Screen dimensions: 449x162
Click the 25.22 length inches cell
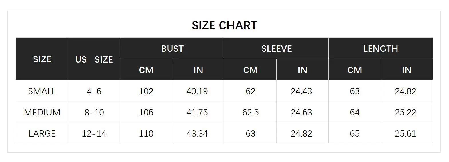[x=405, y=112]
